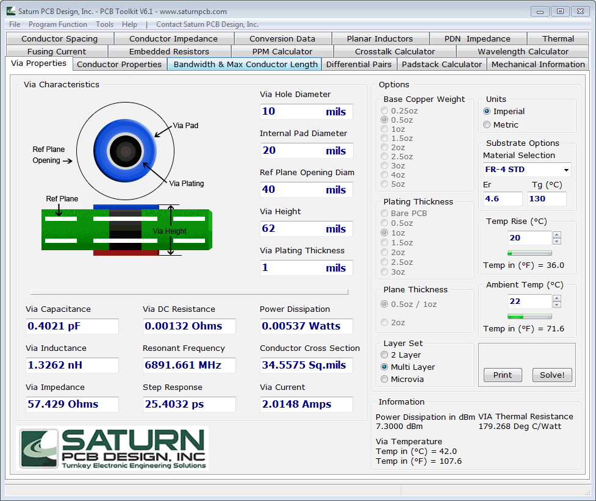
Task: Switch to the Thermal tab
Action: (x=558, y=38)
